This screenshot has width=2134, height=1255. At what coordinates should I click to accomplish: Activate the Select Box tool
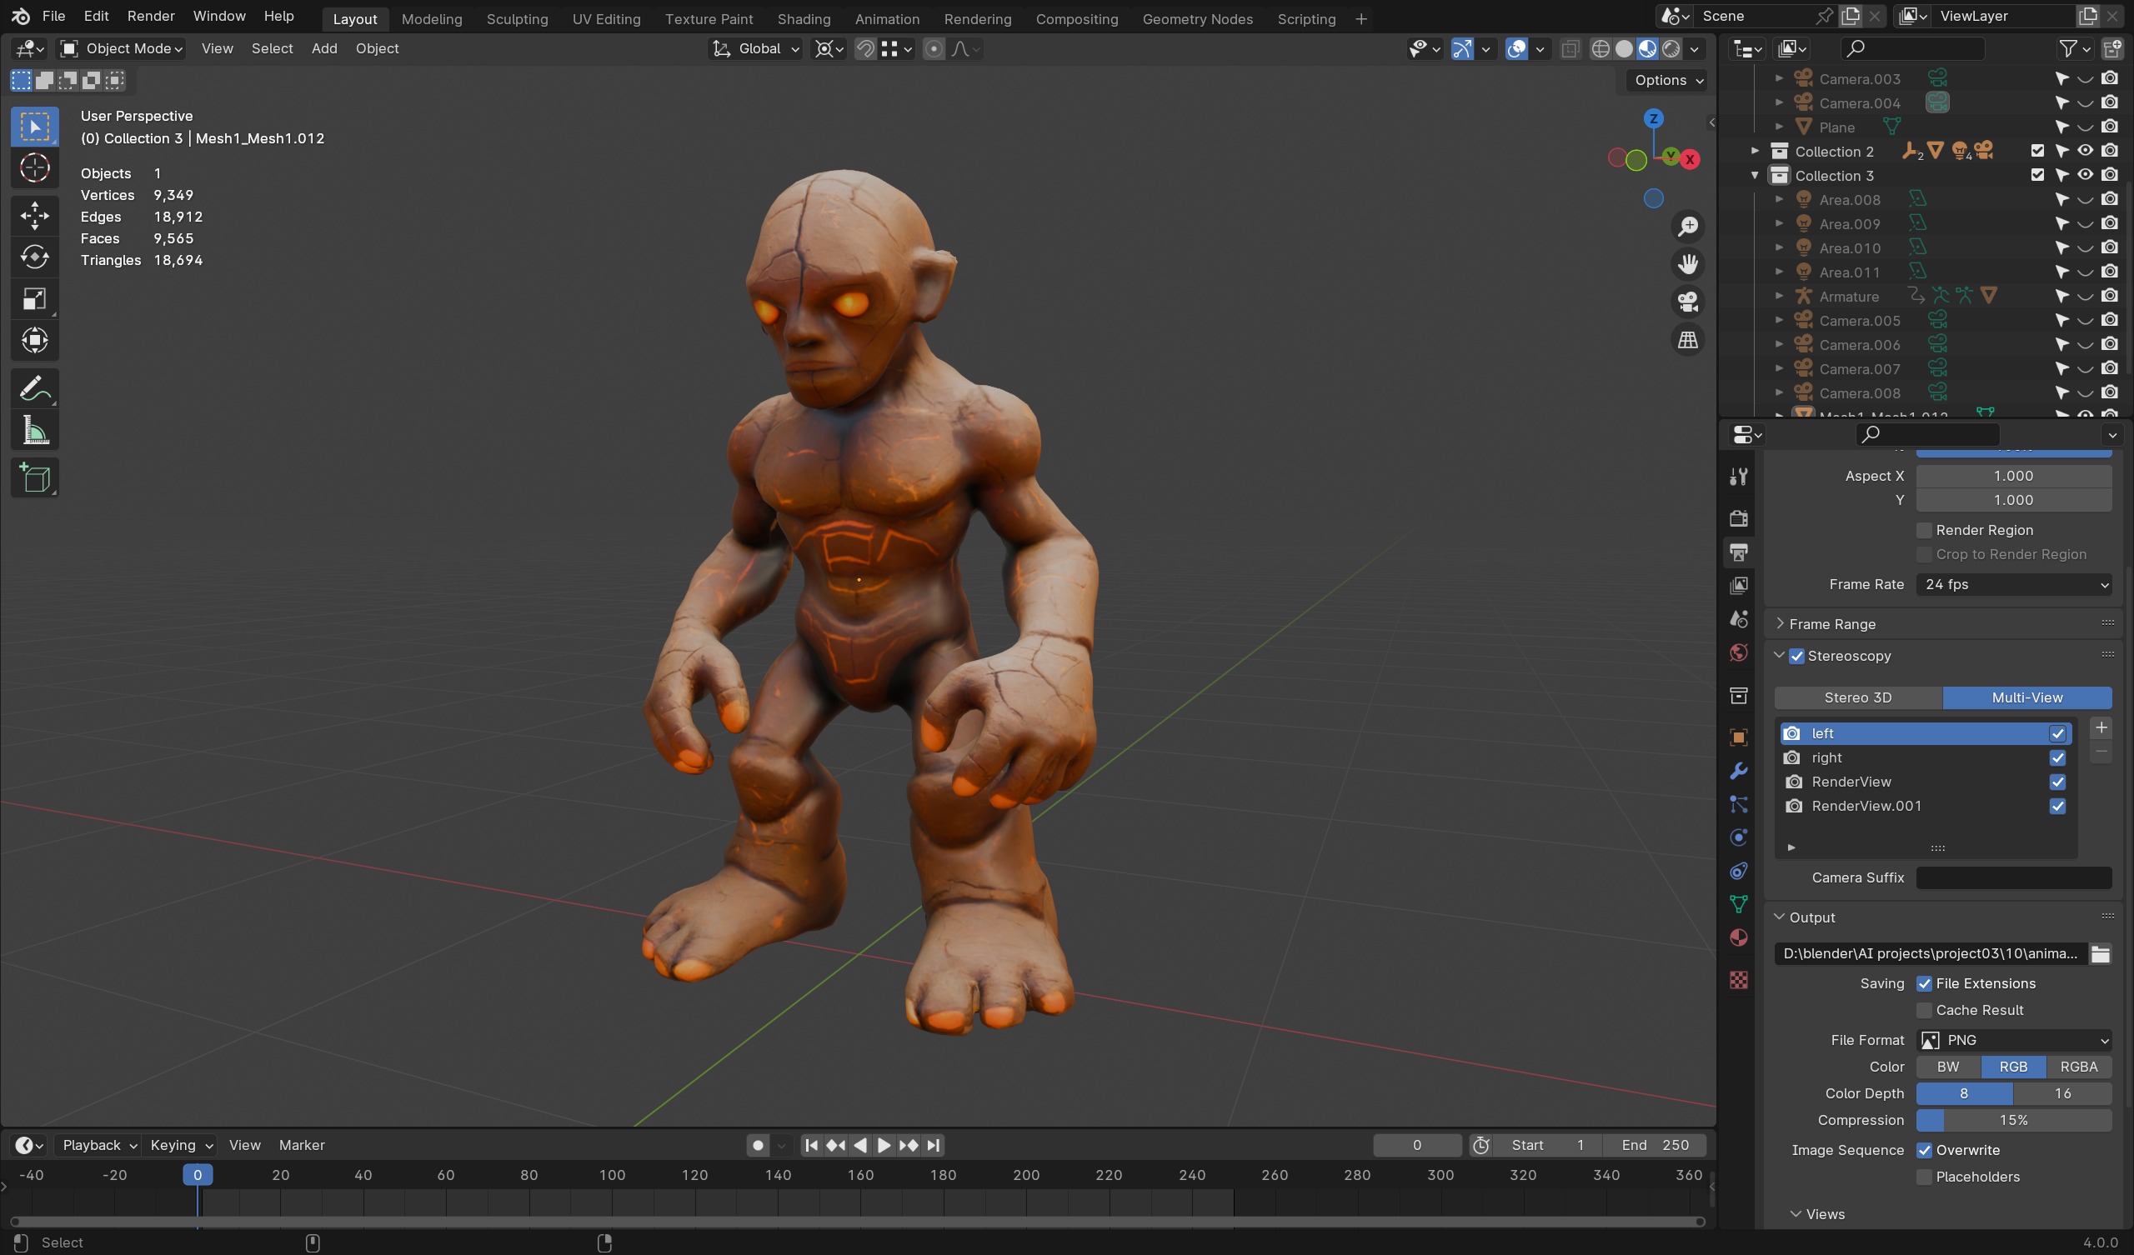pos(35,127)
